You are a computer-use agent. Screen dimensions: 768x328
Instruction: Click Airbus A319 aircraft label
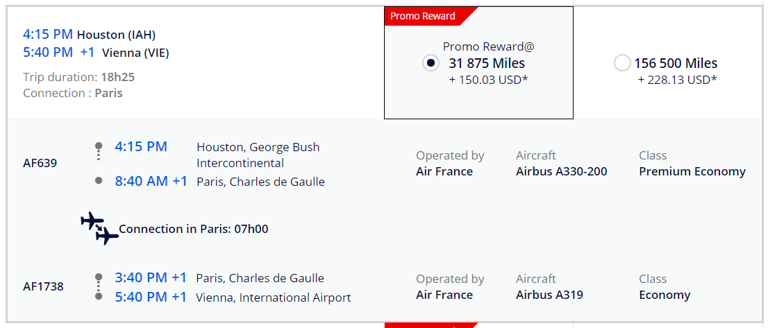(x=549, y=295)
